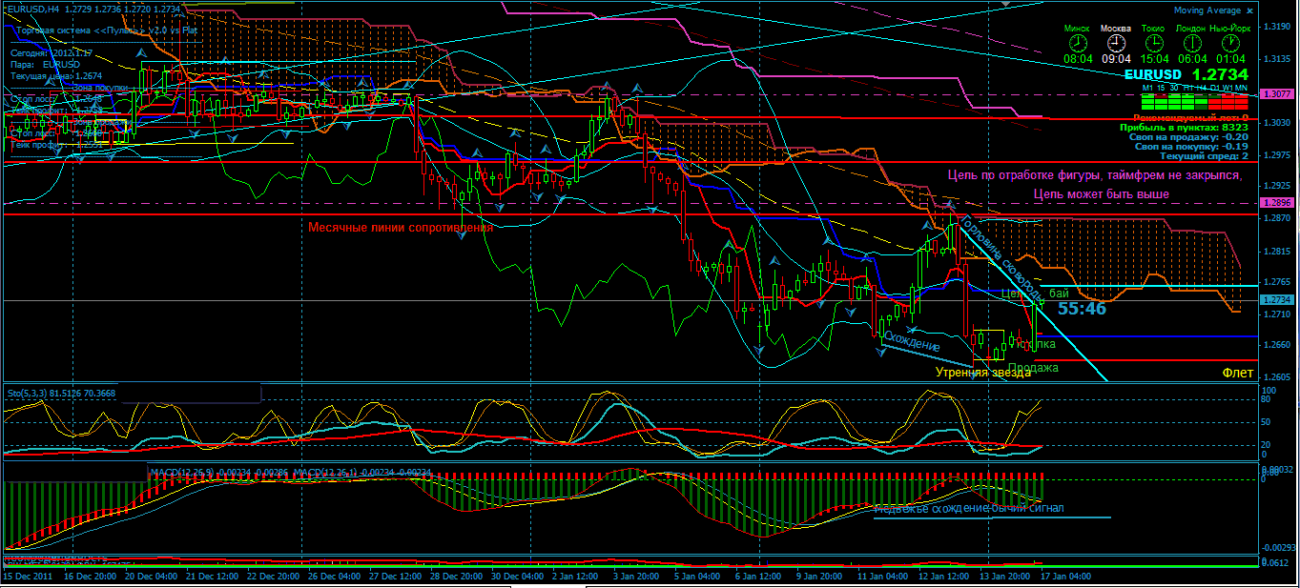Image resolution: width=1300 pixels, height=588 pixels.
Task: Click the Лондон time 06:04
Action: click(1190, 59)
